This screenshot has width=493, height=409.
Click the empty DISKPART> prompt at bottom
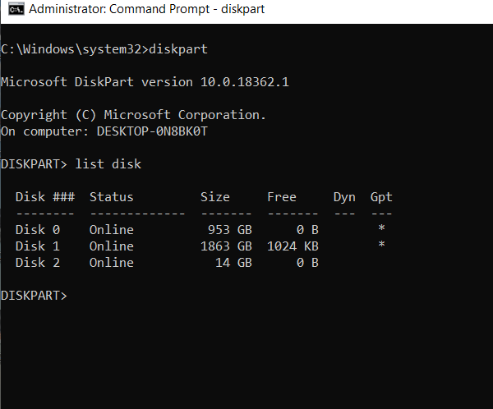[35, 295]
